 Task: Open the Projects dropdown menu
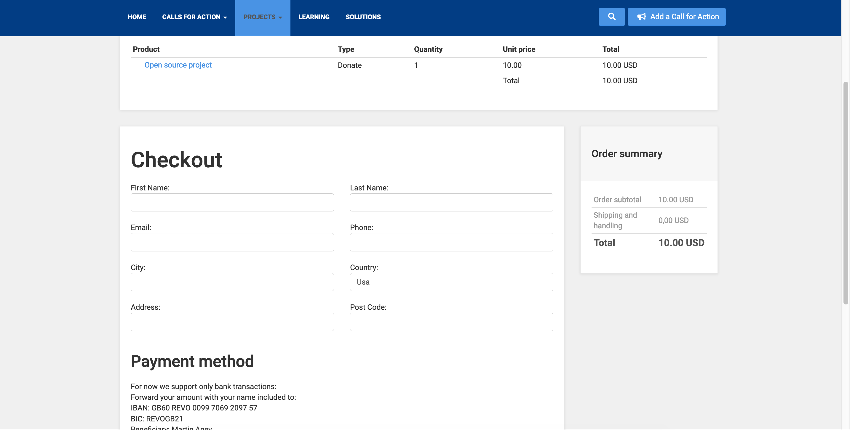[x=262, y=17]
